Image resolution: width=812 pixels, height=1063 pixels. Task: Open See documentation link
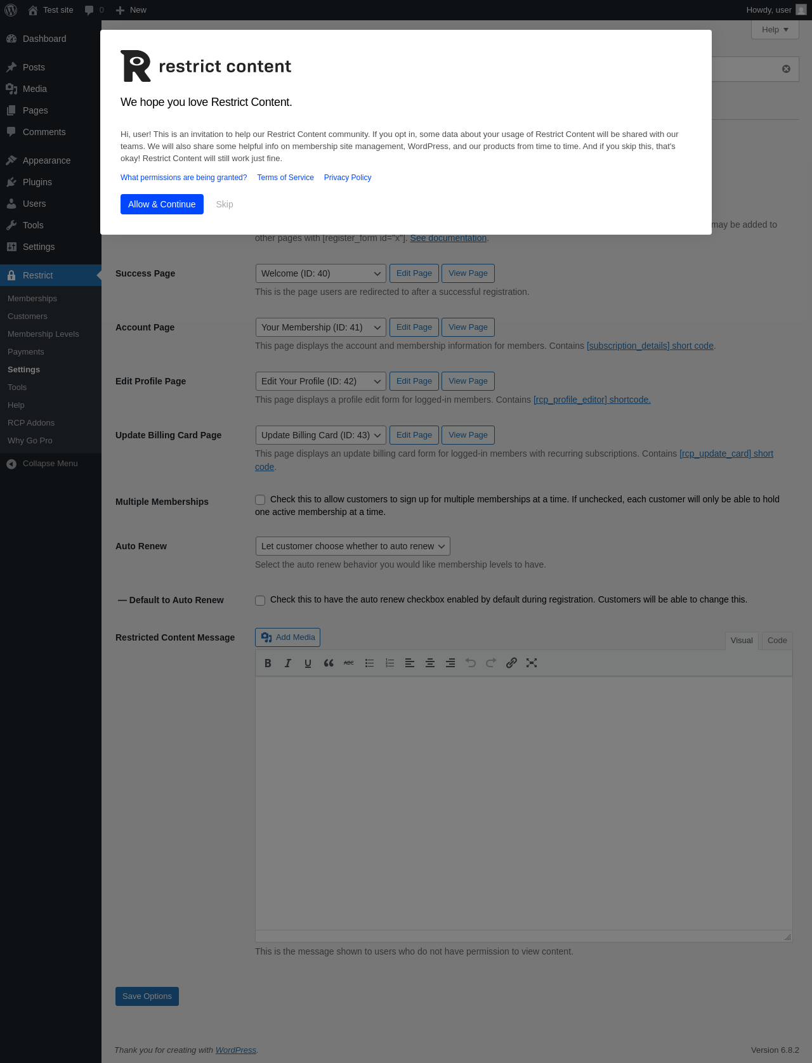coord(449,238)
